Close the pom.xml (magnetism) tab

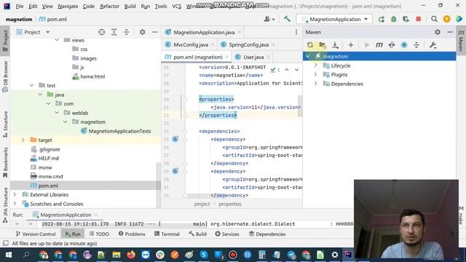[227, 57]
